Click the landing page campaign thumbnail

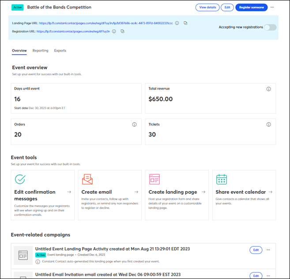coord(23,255)
